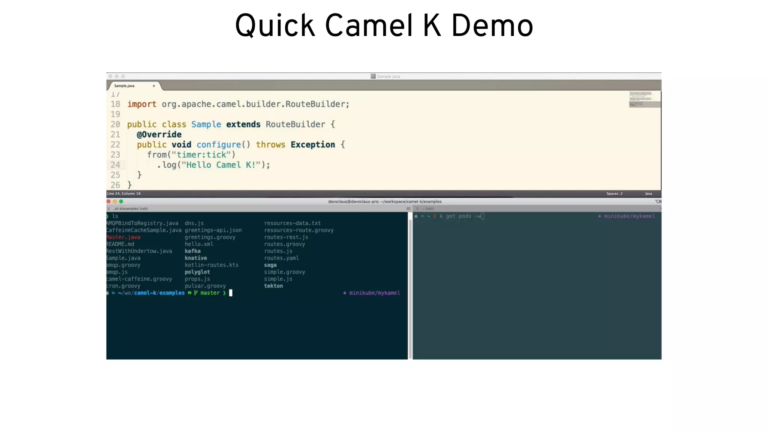
Task: Click routes.yaml in the terminal listing
Action: [281, 258]
